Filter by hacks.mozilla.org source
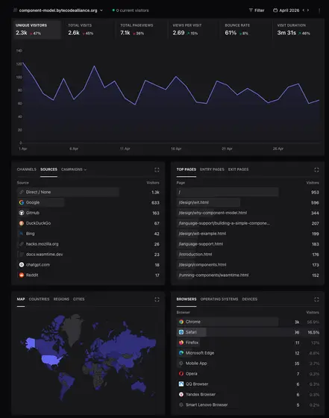Image resolution: width=329 pixels, height=418 pixels. point(42,244)
